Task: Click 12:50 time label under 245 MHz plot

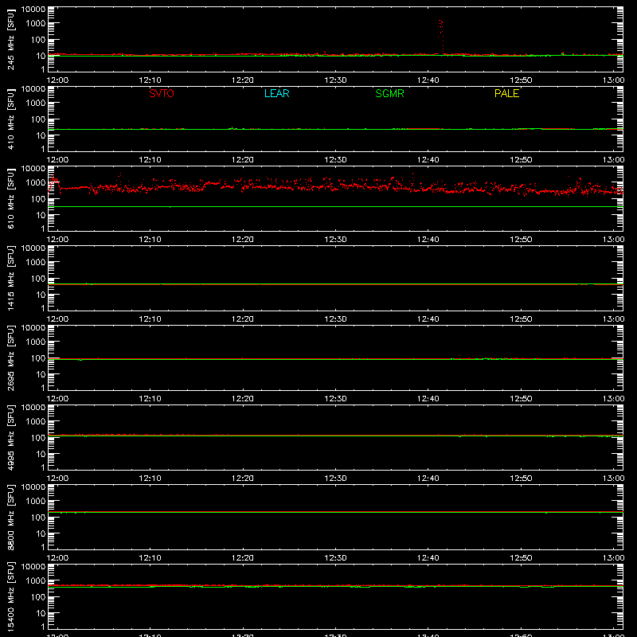Action: pyautogui.click(x=521, y=80)
